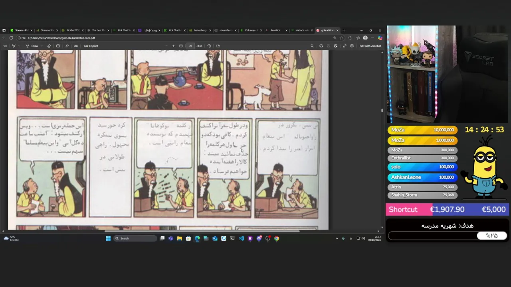Viewport: 511px width, 287px height.
Task: Show hidden system tray icons
Action: pyautogui.click(x=337, y=238)
